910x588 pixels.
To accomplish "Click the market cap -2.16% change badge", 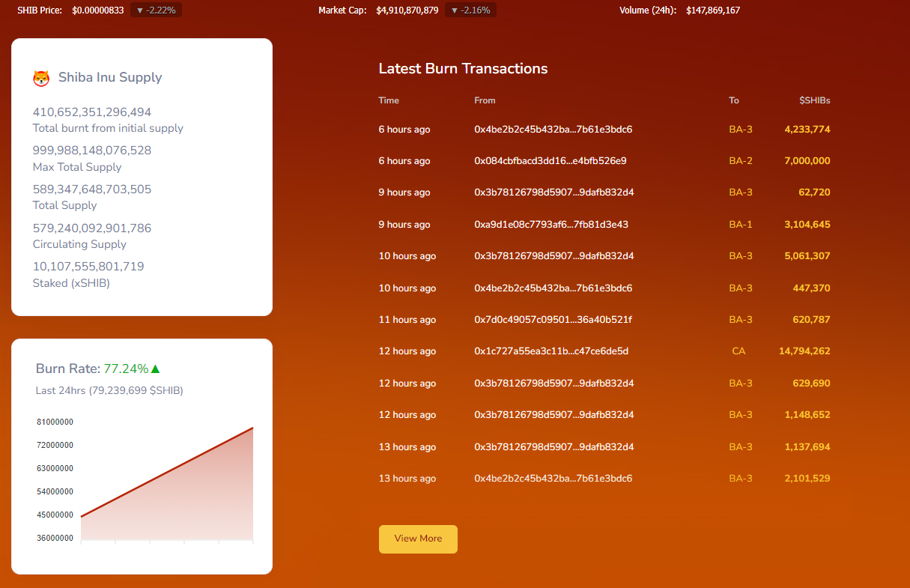I will coord(470,10).
